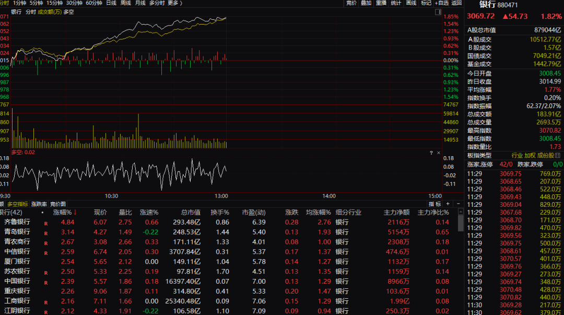Click the R marker beside 齐鲁银行
Image resolution: width=564 pixels, height=315 pixels.
point(46,223)
